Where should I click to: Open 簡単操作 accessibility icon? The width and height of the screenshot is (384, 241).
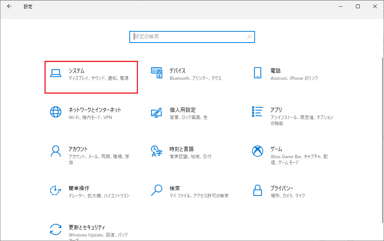pyautogui.click(x=56, y=190)
